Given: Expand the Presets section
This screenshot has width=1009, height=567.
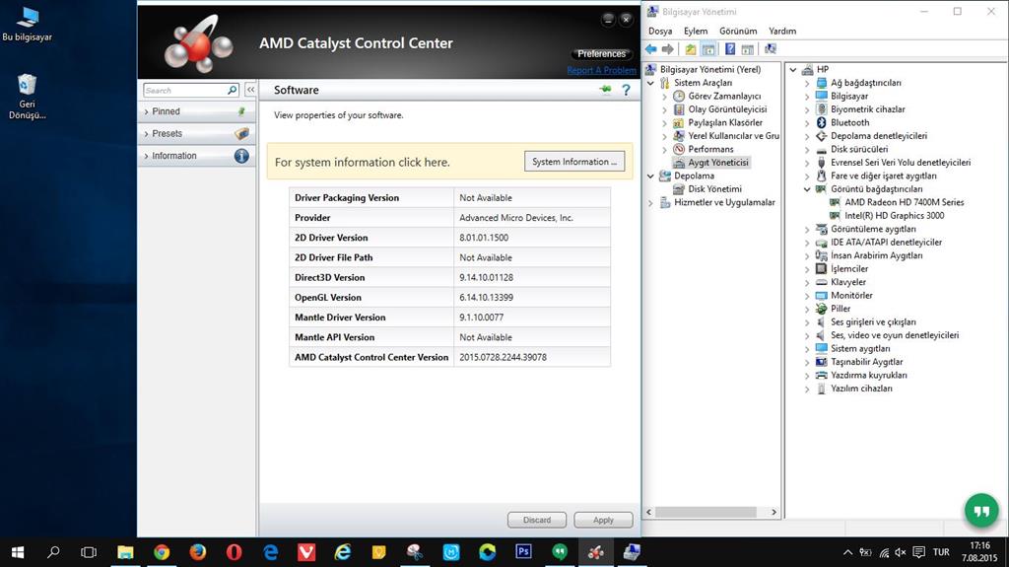Looking at the screenshot, I should [x=196, y=133].
